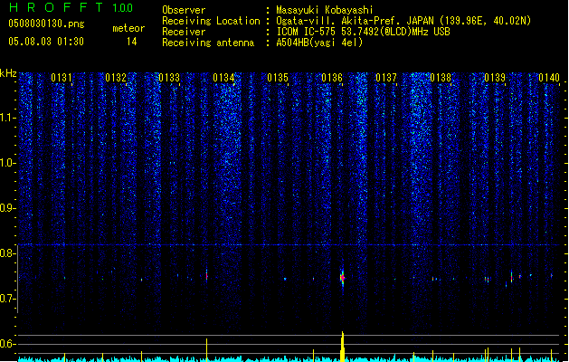Click the 0134 time marker

(x=223, y=78)
